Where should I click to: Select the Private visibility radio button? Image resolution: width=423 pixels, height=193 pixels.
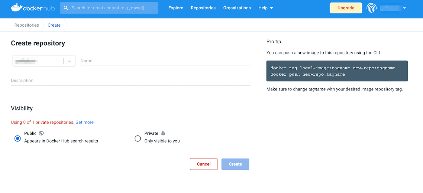click(137, 138)
